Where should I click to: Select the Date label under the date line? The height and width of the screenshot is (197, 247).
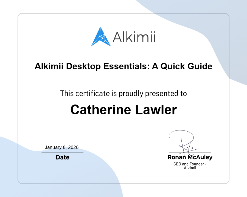click(63, 157)
